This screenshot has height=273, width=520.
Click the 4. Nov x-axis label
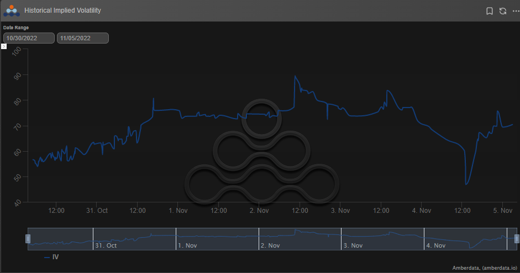coord(422,211)
